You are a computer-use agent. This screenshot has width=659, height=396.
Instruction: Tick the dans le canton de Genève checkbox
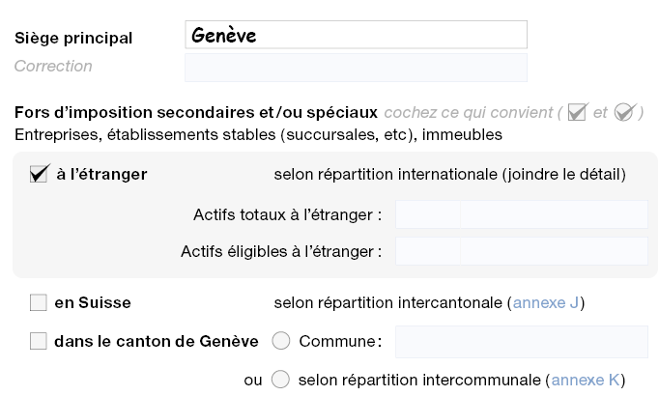(x=39, y=341)
